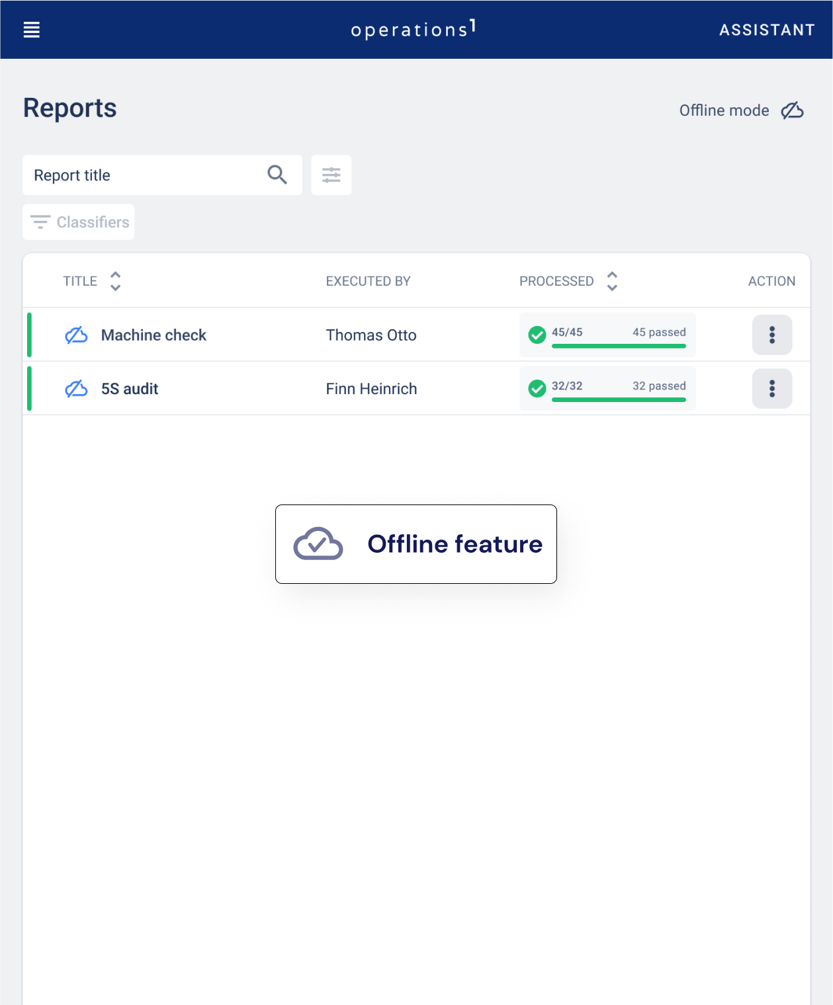Open the 5S audit report
This screenshot has height=1005, width=833.
[x=130, y=389]
